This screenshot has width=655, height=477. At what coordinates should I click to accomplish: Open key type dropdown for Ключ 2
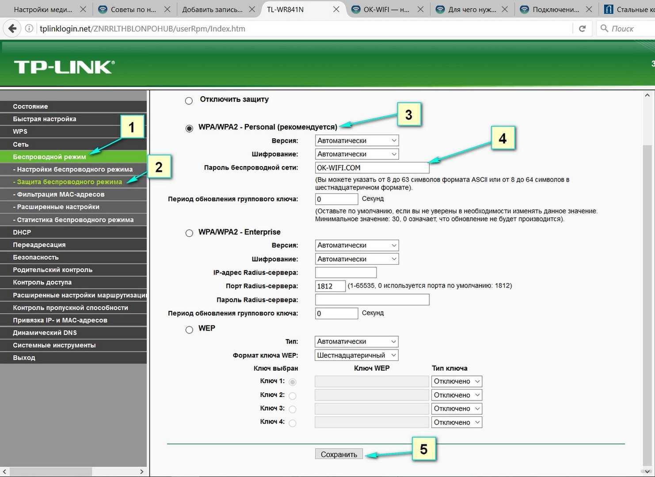pos(457,395)
